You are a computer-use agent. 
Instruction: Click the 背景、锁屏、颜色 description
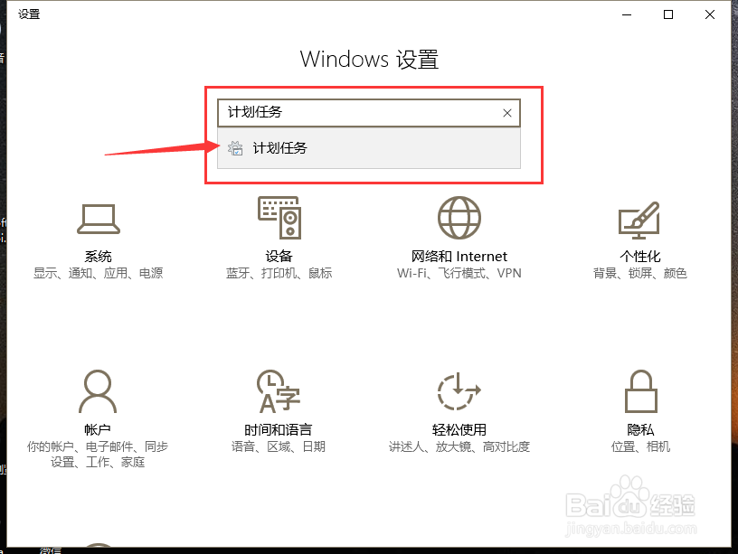(640, 273)
